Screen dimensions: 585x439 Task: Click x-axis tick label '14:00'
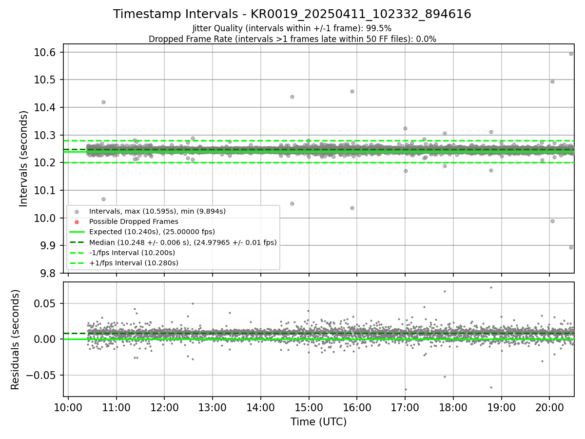(261, 406)
